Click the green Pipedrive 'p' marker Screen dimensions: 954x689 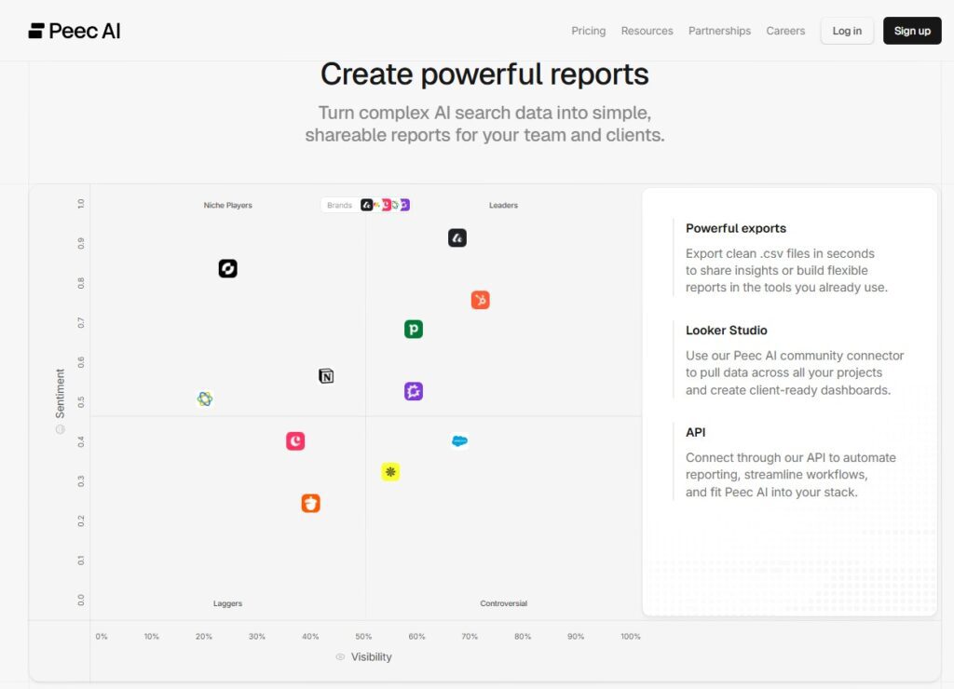pyautogui.click(x=414, y=329)
